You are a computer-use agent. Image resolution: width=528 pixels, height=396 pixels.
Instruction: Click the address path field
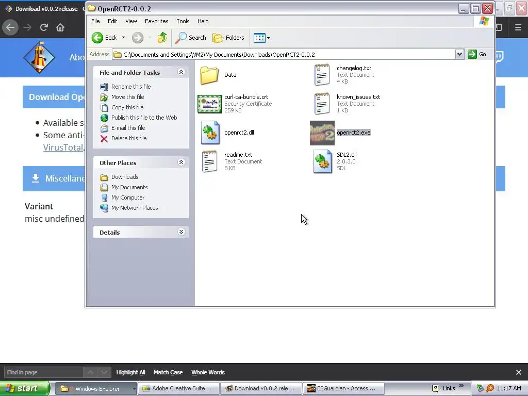click(284, 55)
